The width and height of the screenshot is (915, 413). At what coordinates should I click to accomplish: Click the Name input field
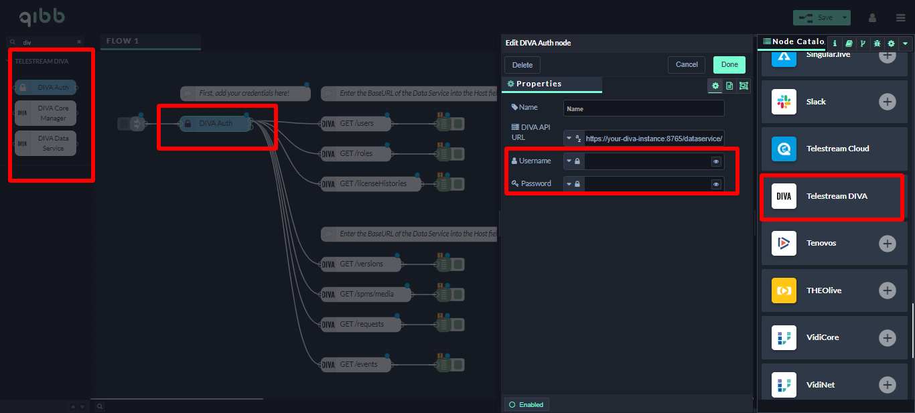(643, 108)
